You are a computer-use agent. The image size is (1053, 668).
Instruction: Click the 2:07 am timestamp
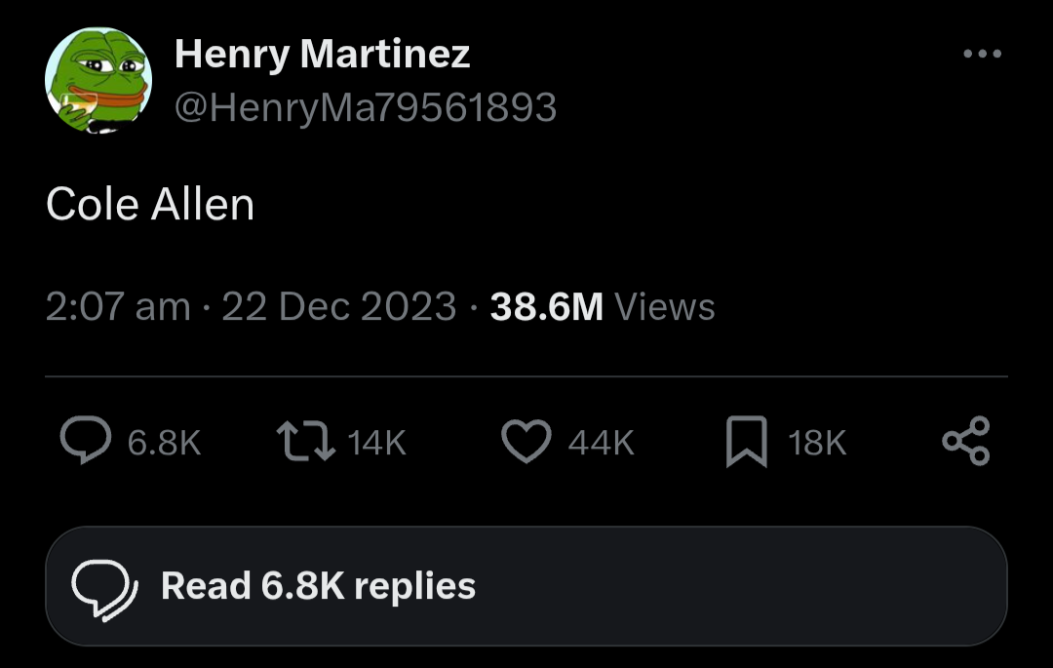point(117,307)
